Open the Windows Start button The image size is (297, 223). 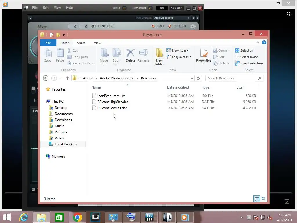point(7,217)
